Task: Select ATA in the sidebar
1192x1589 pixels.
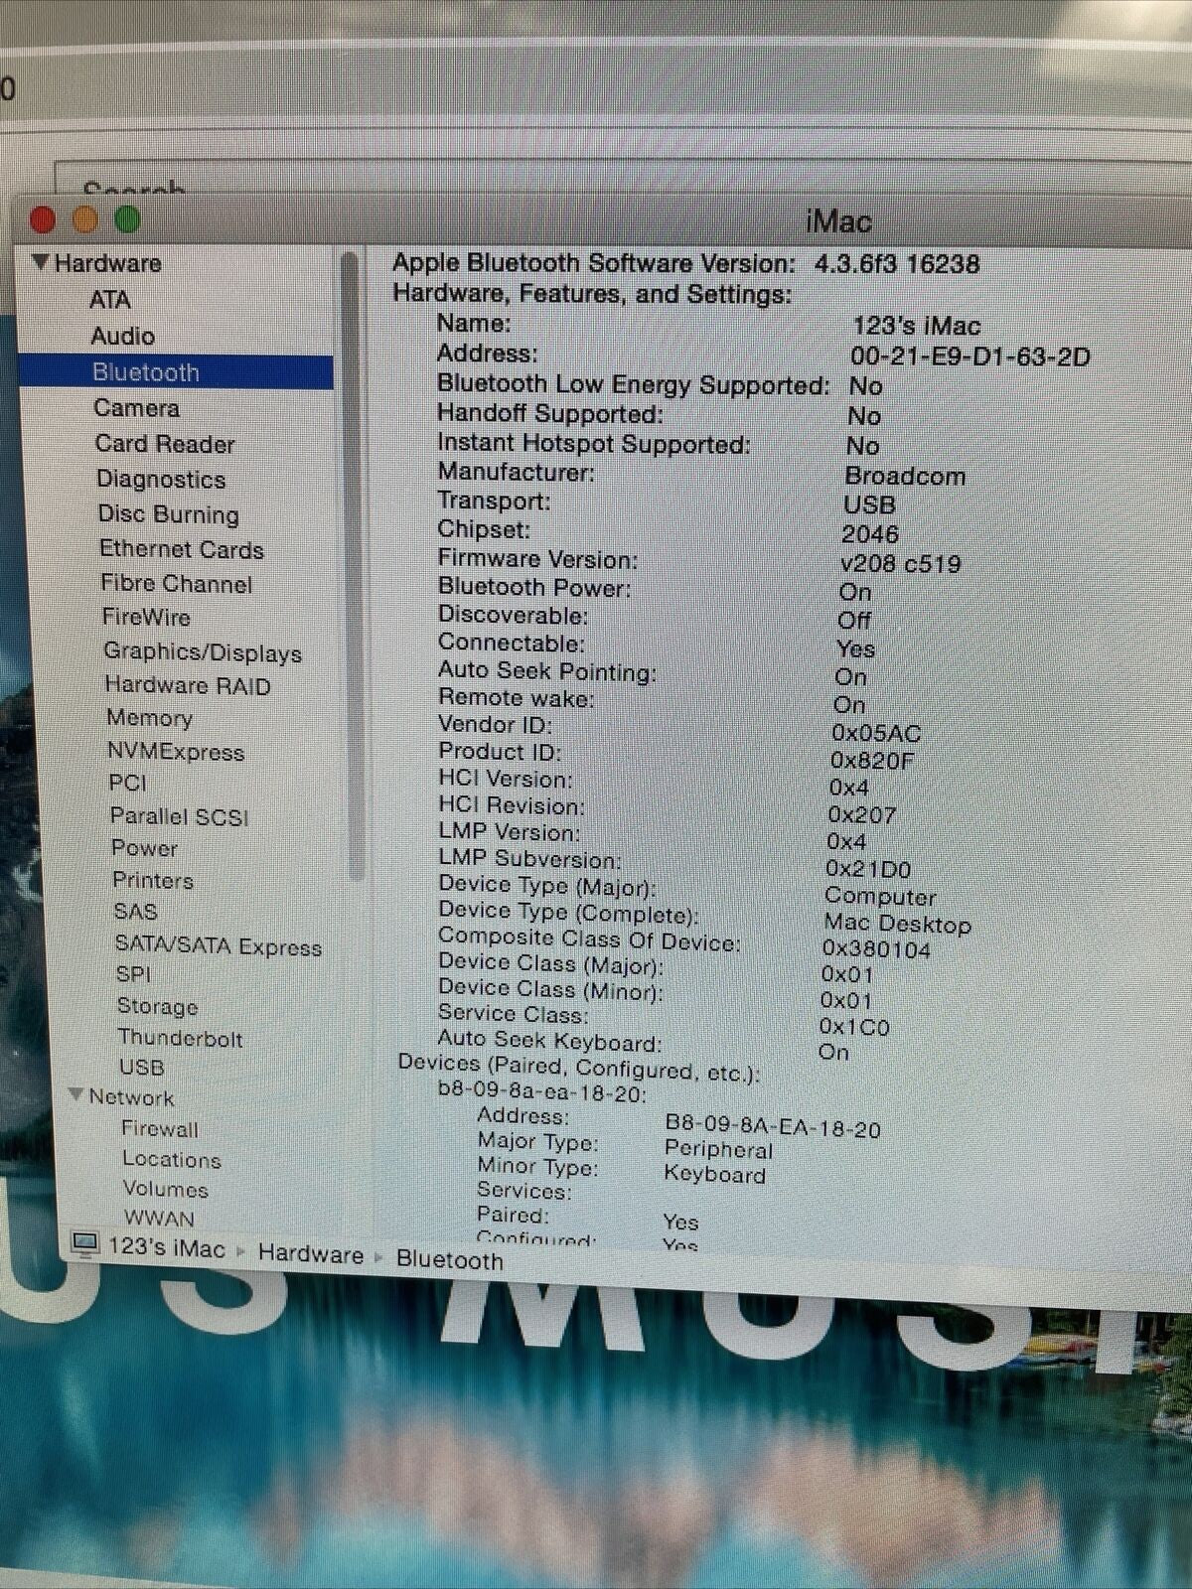Action: pos(109,300)
